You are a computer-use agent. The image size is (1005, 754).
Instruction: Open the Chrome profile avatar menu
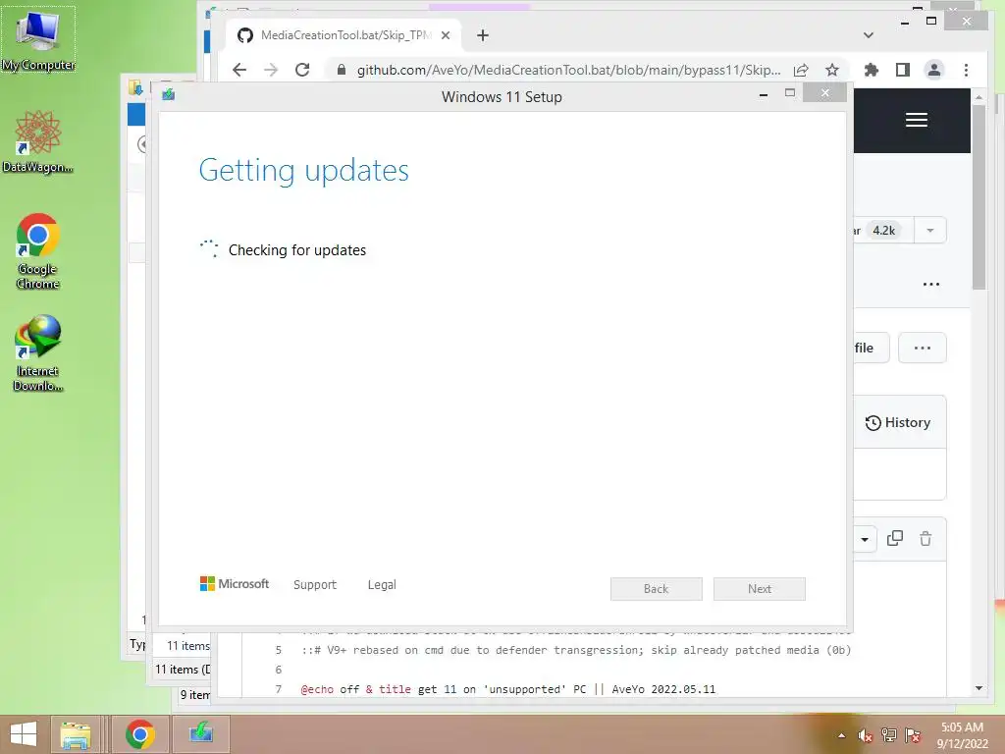point(934,70)
